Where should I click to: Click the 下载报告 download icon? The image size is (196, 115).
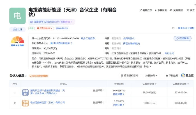[x=156, y=10]
